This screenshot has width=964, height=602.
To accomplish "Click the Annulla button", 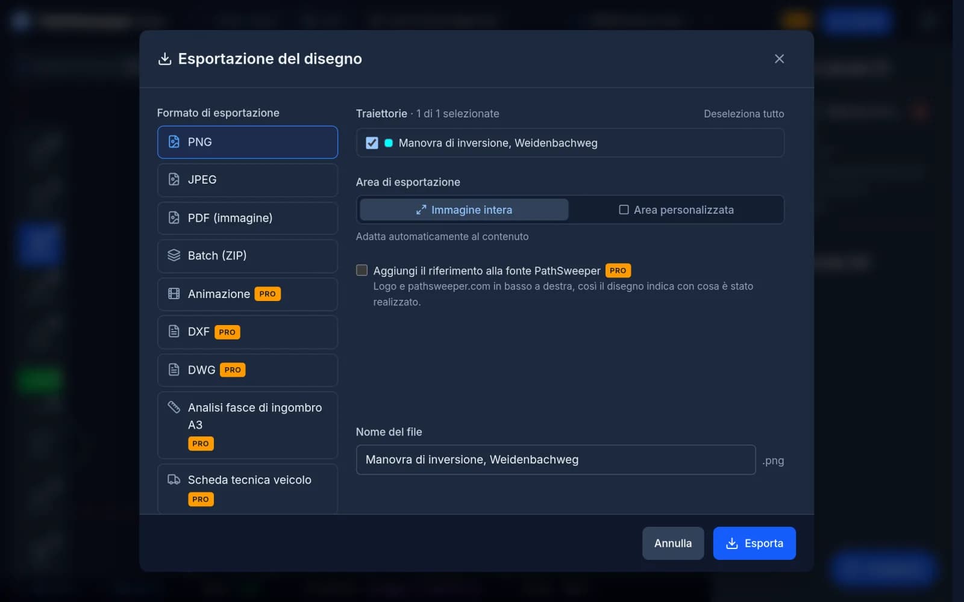I will [x=673, y=543].
